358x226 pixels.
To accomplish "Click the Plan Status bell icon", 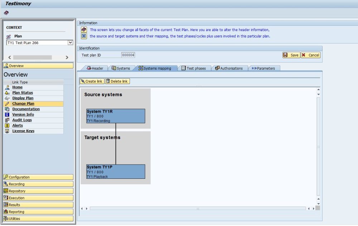I will pyautogui.click(x=7, y=93).
